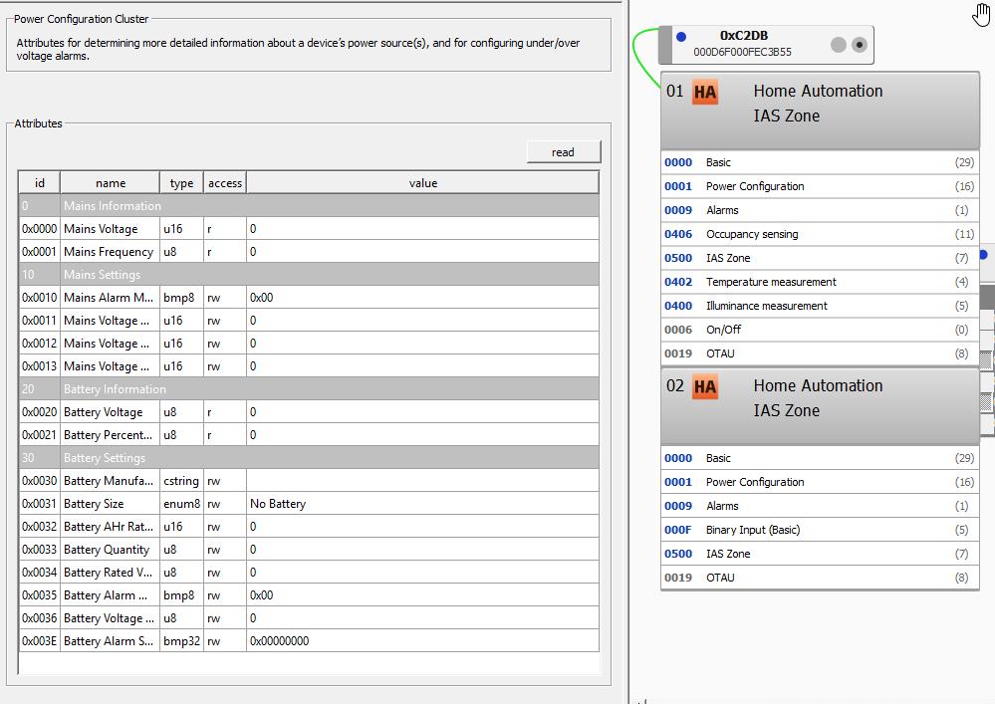Select Alarms cluster under endpoint 01
This screenshot has width=995, height=704.
coord(820,210)
